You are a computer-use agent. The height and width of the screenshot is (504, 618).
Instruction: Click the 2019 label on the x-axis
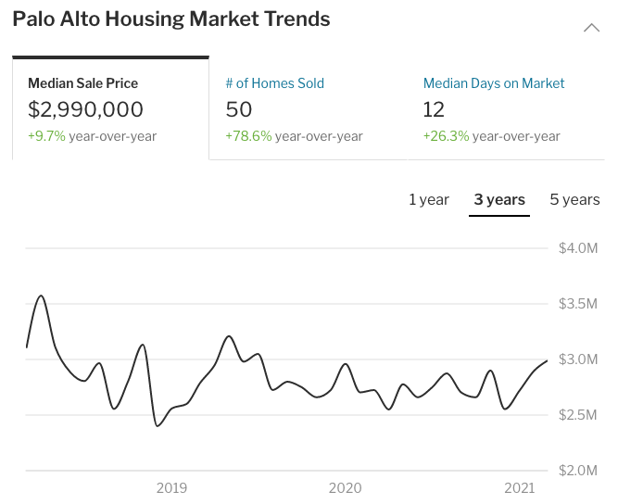click(x=172, y=488)
